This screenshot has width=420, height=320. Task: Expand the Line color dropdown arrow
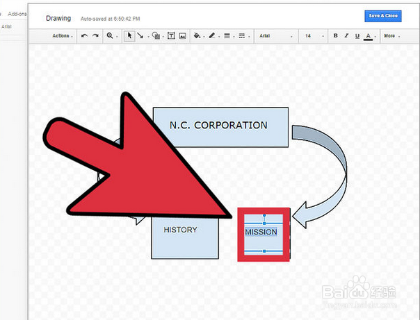219,37
